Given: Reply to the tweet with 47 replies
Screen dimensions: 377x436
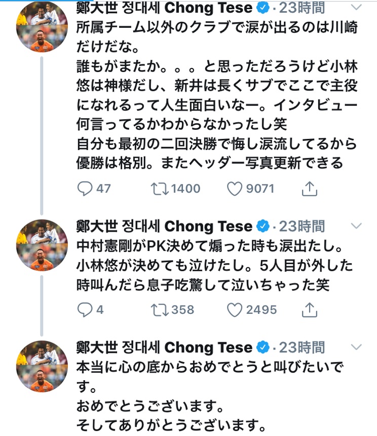Looking at the screenshot, I should tap(85, 189).
